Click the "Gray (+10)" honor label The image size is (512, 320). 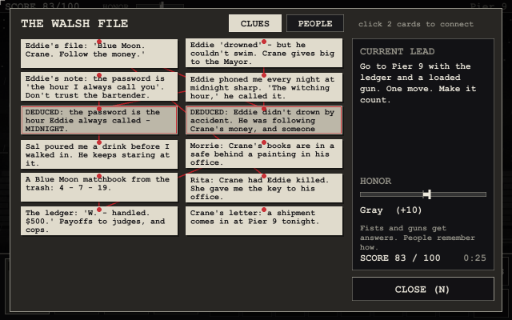coord(390,210)
